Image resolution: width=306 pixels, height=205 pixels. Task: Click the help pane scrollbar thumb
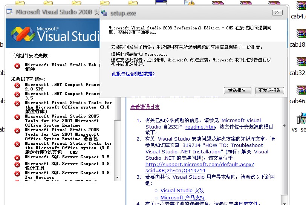[284, 146]
